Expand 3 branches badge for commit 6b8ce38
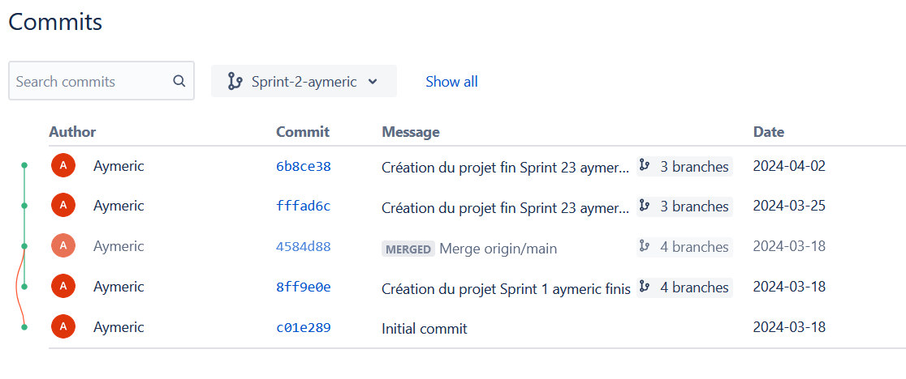This screenshot has height=379, width=906. point(684,167)
